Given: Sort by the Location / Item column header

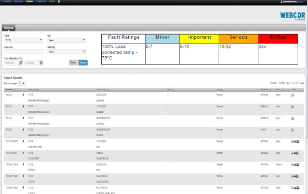Looking at the screenshot, I should (x=102, y=90).
